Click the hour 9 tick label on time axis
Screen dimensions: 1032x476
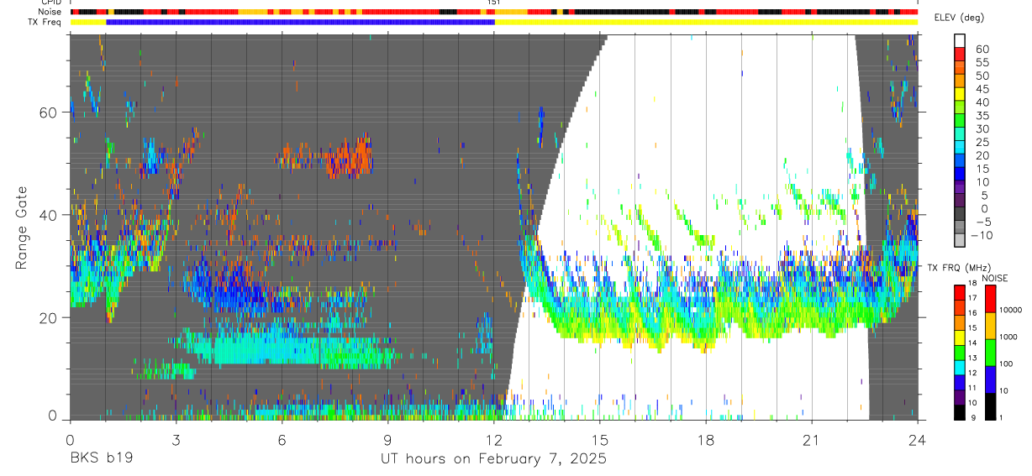pos(387,439)
